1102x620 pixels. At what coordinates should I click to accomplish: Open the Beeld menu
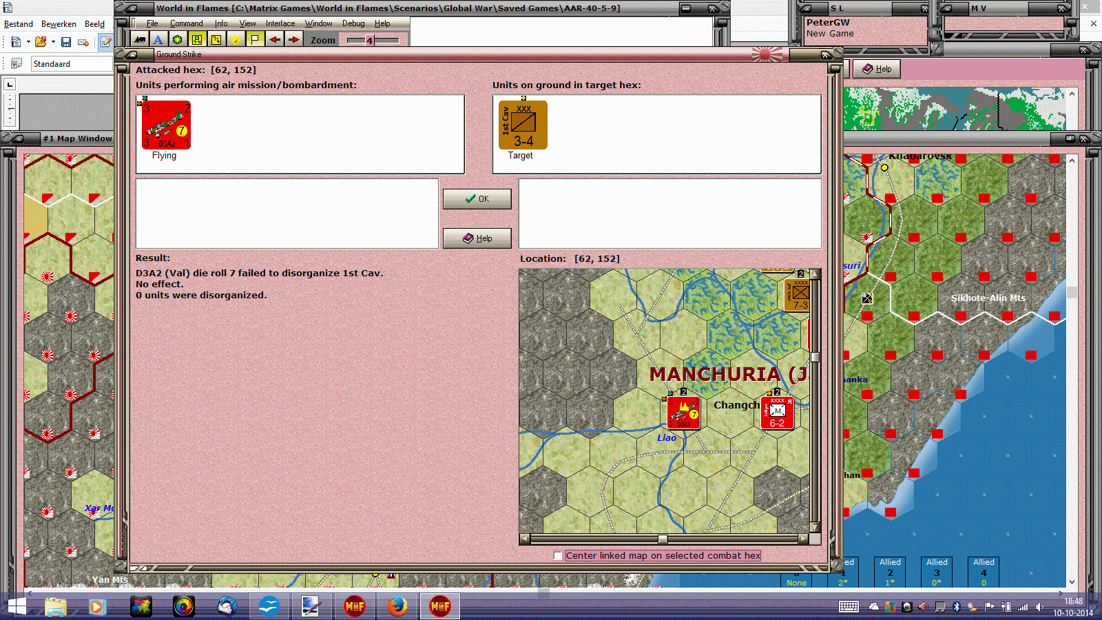click(x=94, y=24)
